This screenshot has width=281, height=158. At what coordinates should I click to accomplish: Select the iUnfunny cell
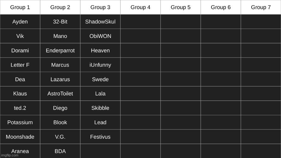pos(100,65)
